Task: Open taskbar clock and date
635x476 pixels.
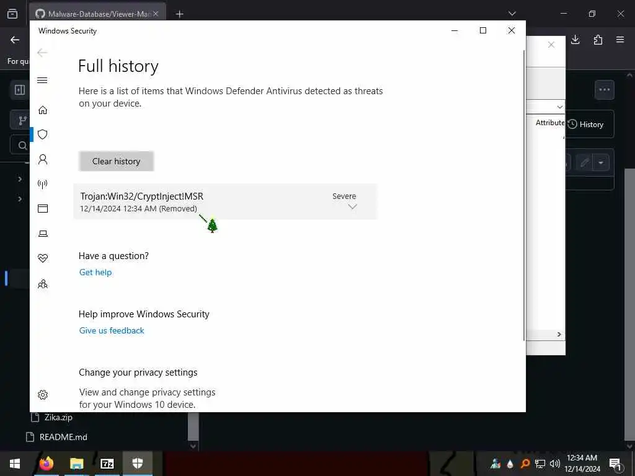Action: (582, 464)
